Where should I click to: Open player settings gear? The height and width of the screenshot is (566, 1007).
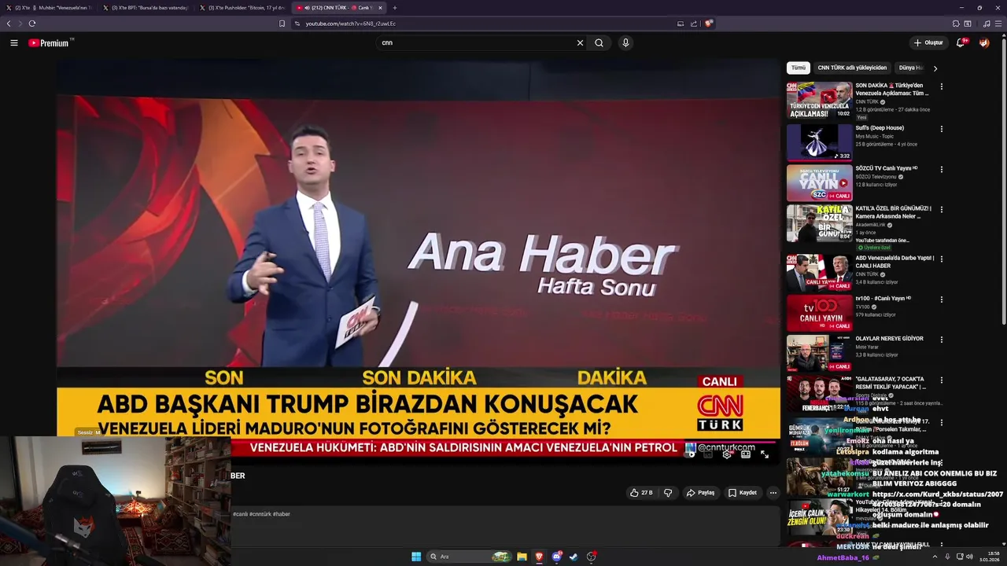tap(727, 454)
